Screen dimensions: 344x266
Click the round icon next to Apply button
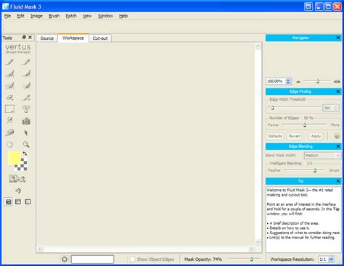(337, 136)
